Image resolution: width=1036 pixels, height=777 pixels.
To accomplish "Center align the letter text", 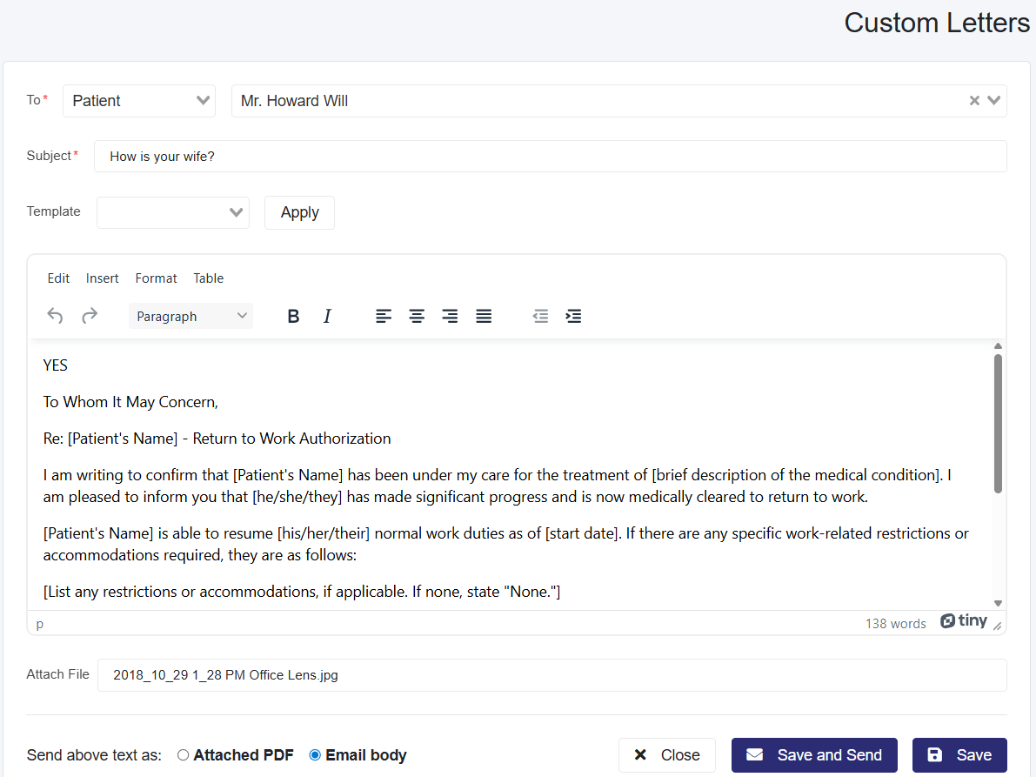I will click(x=417, y=316).
